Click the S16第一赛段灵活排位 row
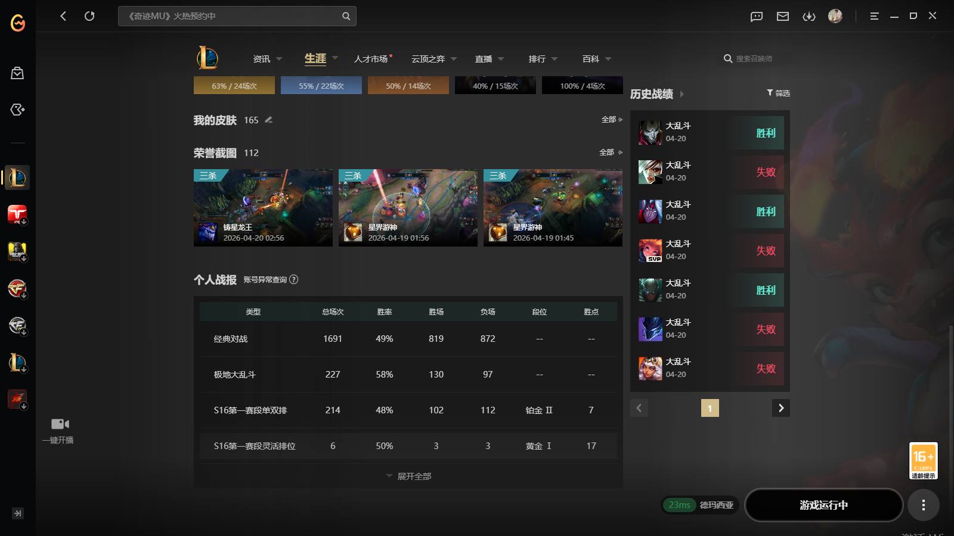This screenshot has width=954, height=536. (408, 446)
